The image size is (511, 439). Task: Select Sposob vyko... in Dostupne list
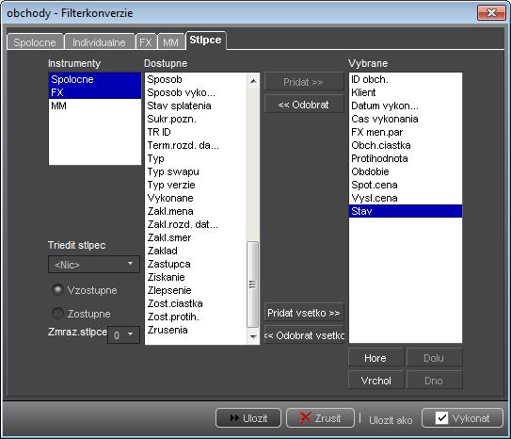point(196,92)
